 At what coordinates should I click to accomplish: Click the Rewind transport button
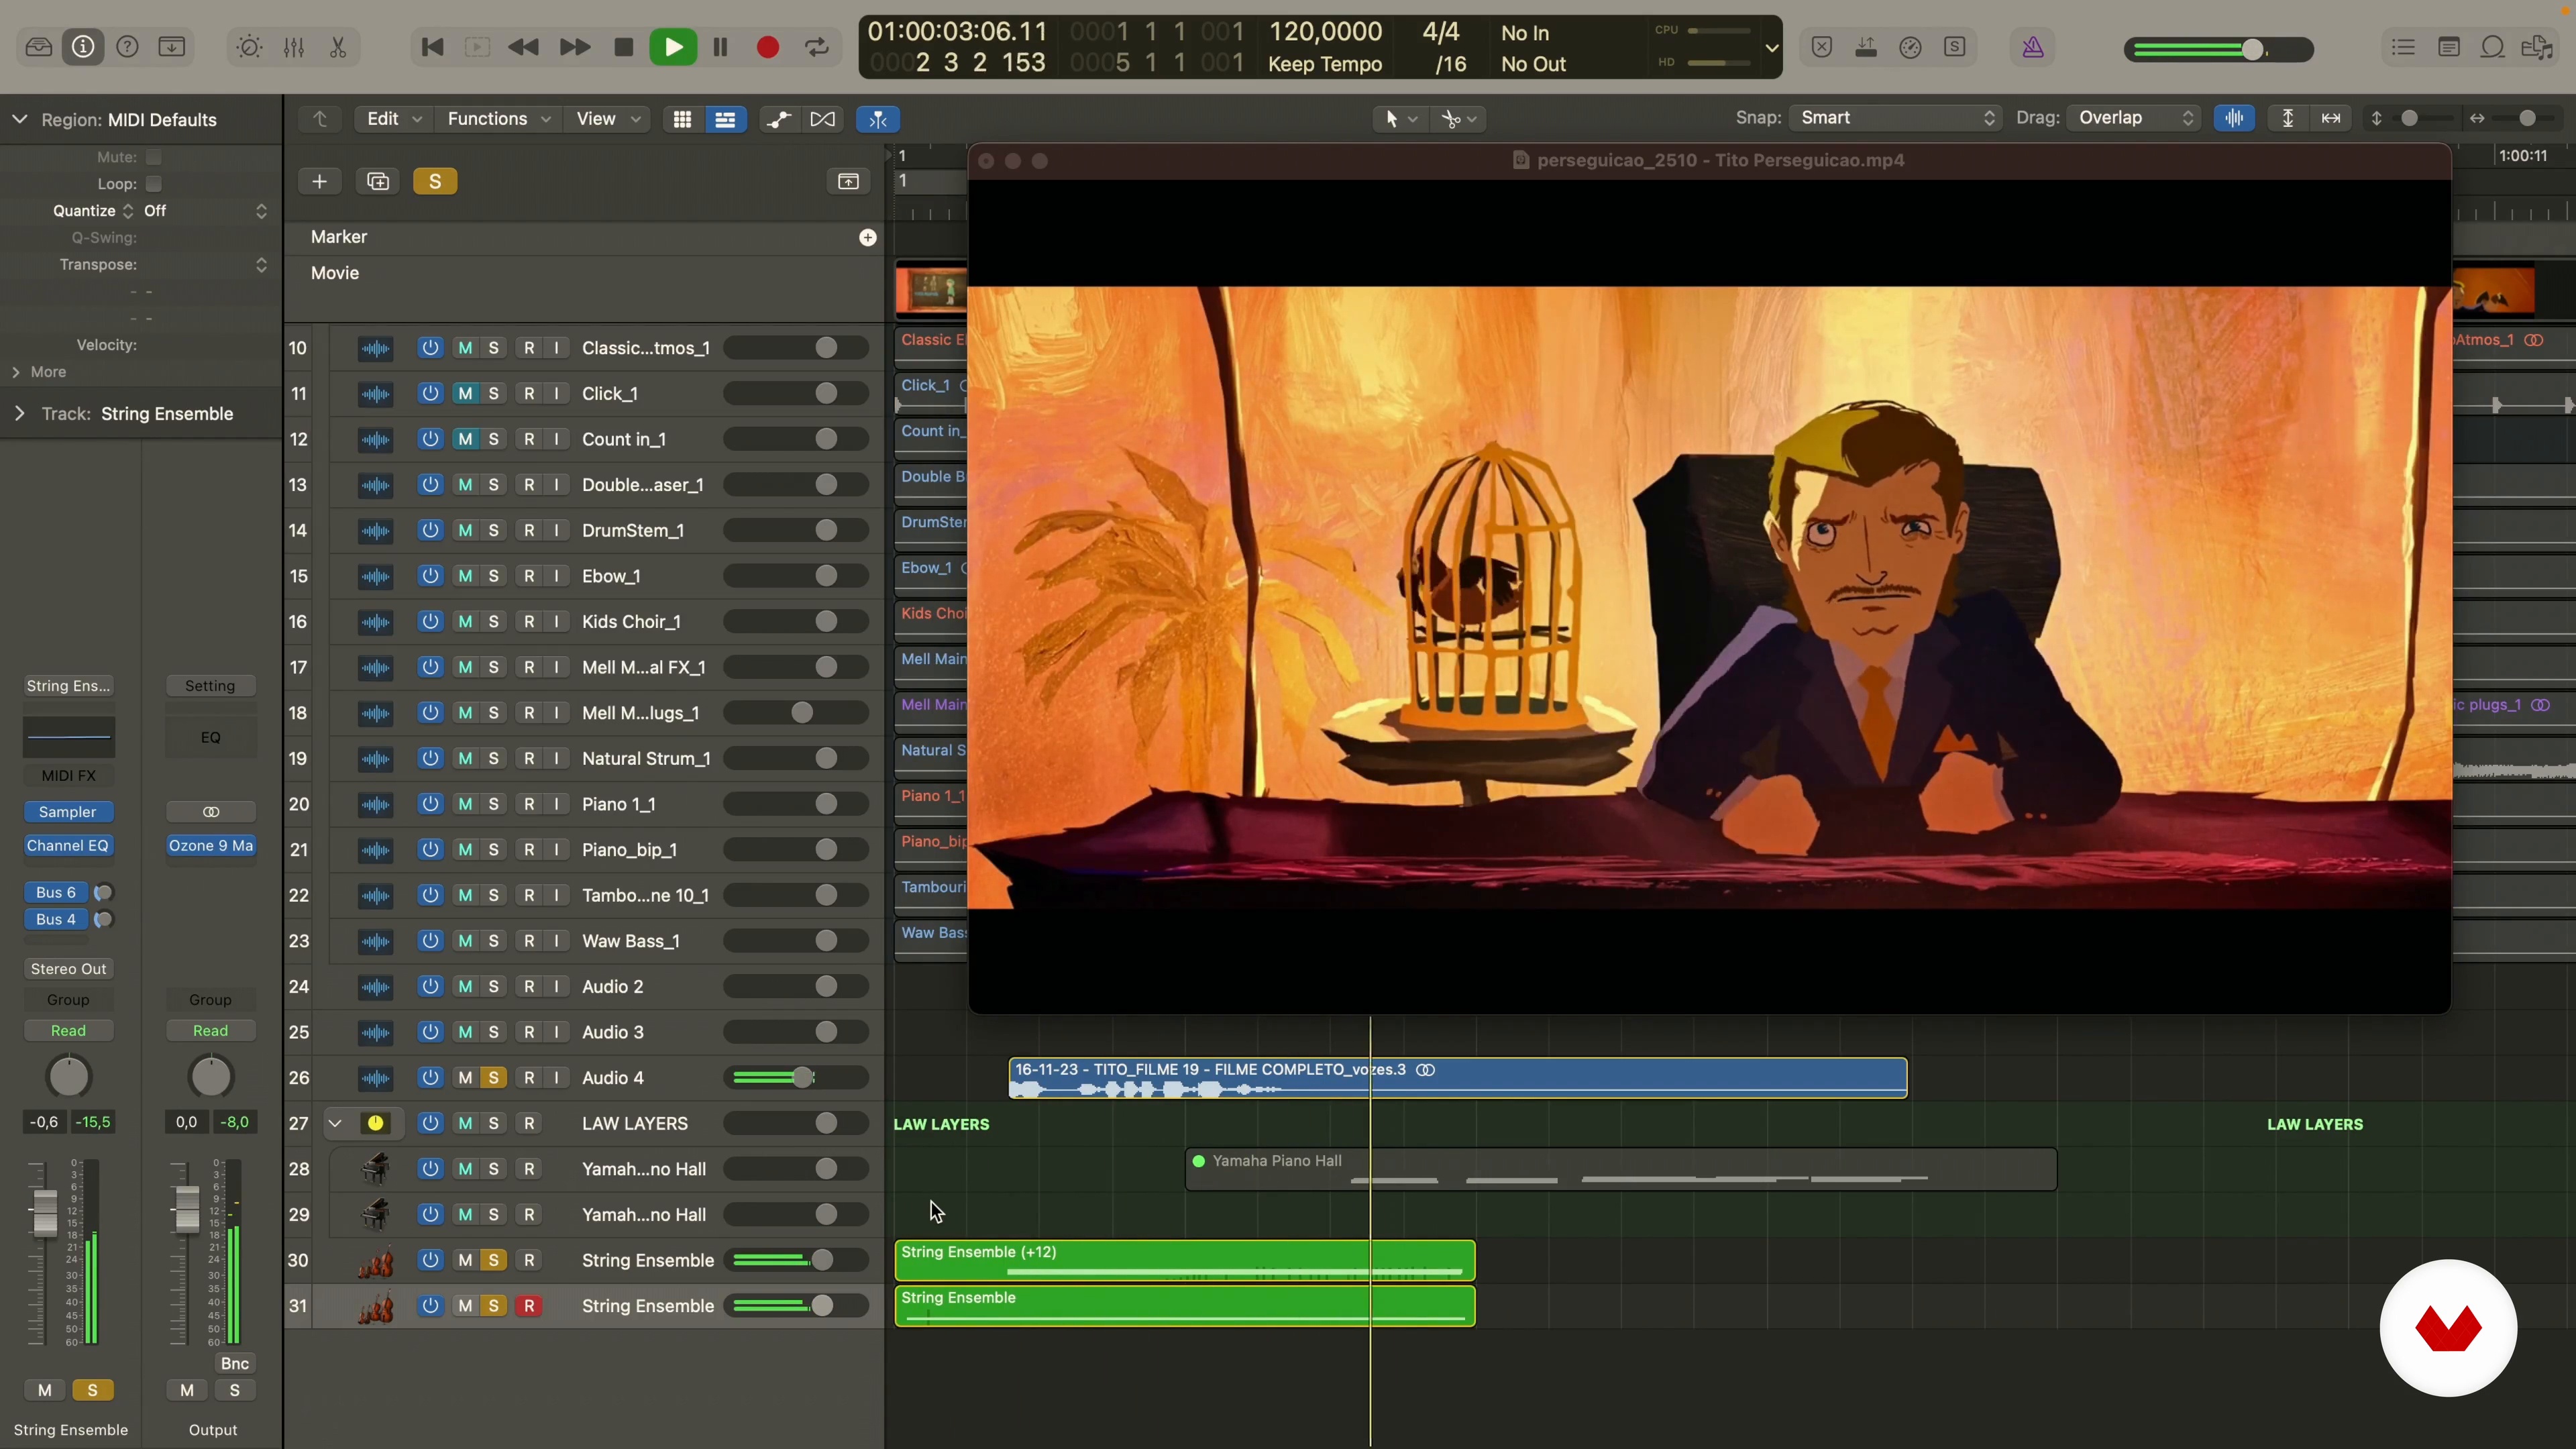pyautogui.click(x=523, y=47)
